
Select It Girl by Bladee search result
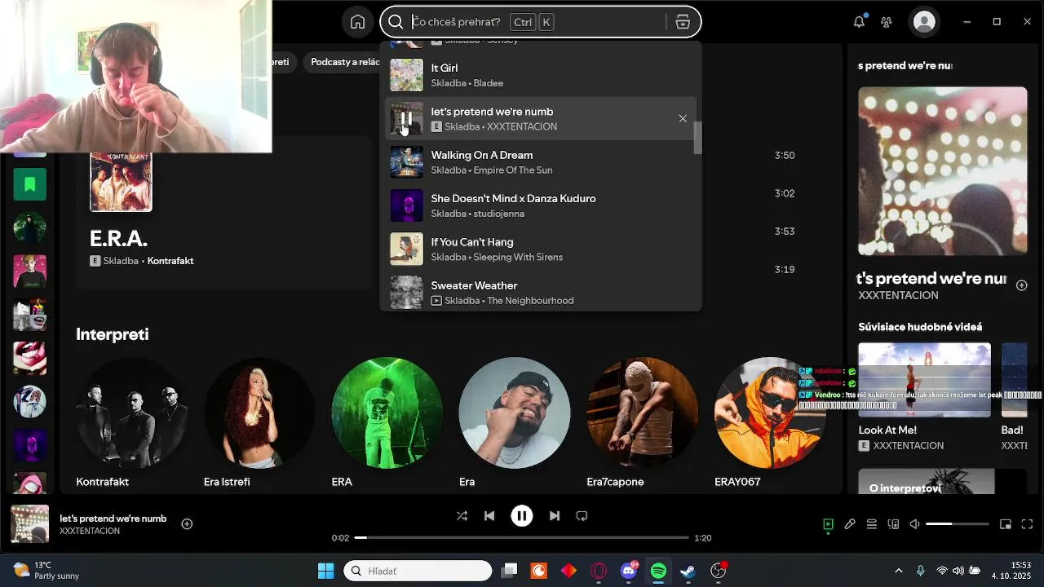(540, 75)
